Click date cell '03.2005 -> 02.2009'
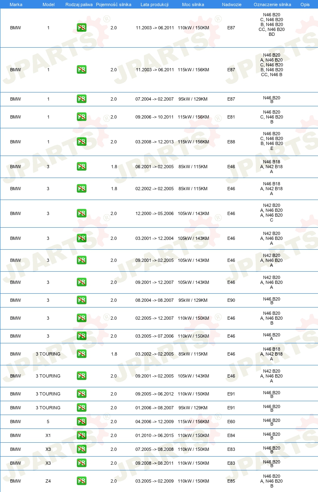This screenshot has width=318, height=492. coord(155,481)
